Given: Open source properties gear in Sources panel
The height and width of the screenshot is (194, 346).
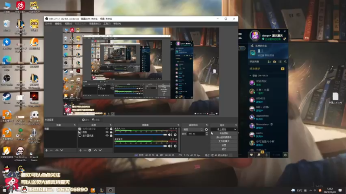Looking at the screenshot, I should point(90,150).
